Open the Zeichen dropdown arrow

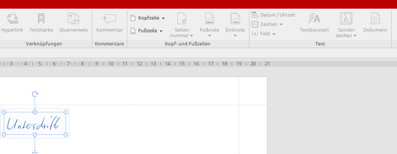point(281,24)
